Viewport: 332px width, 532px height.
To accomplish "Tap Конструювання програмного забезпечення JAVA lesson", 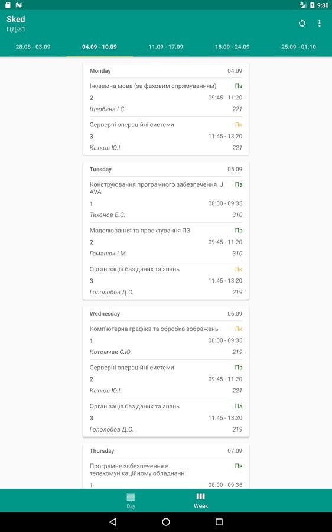I will 166,200.
